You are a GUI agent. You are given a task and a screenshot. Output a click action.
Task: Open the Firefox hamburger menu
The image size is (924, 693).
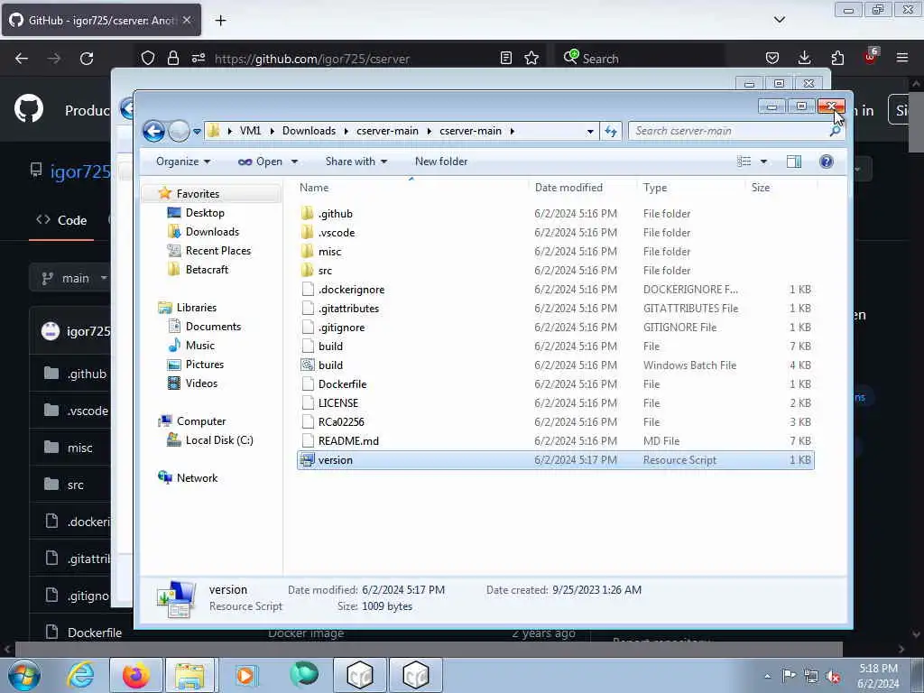[902, 58]
